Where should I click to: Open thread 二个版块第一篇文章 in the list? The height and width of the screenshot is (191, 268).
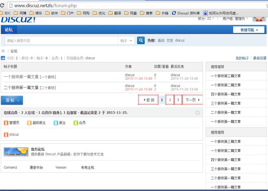coord(21,88)
